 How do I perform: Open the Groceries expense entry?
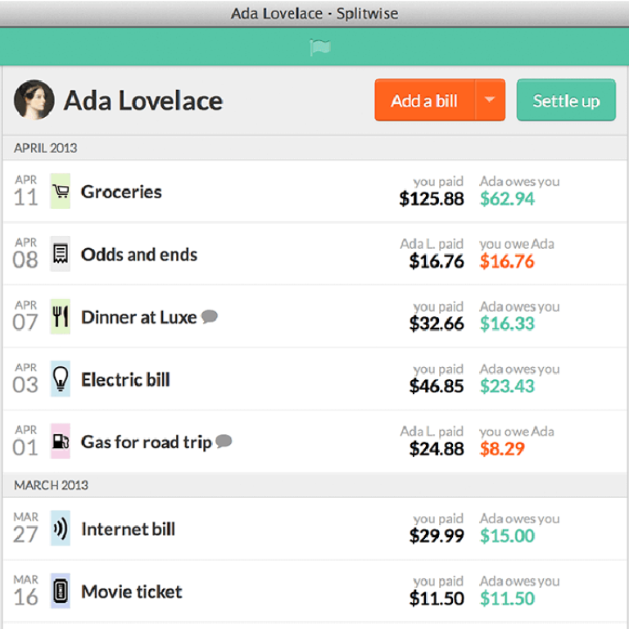pyautogui.click(x=314, y=192)
